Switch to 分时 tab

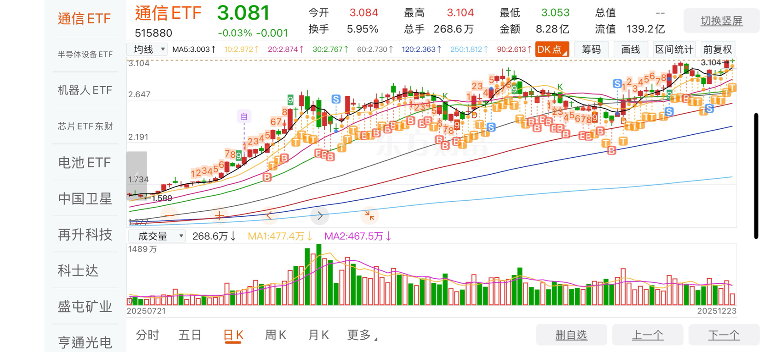[x=147, y=335]
